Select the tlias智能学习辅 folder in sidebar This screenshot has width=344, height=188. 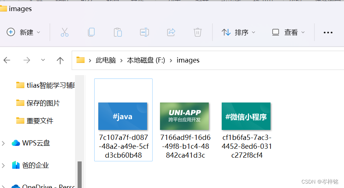coord(46,85)
